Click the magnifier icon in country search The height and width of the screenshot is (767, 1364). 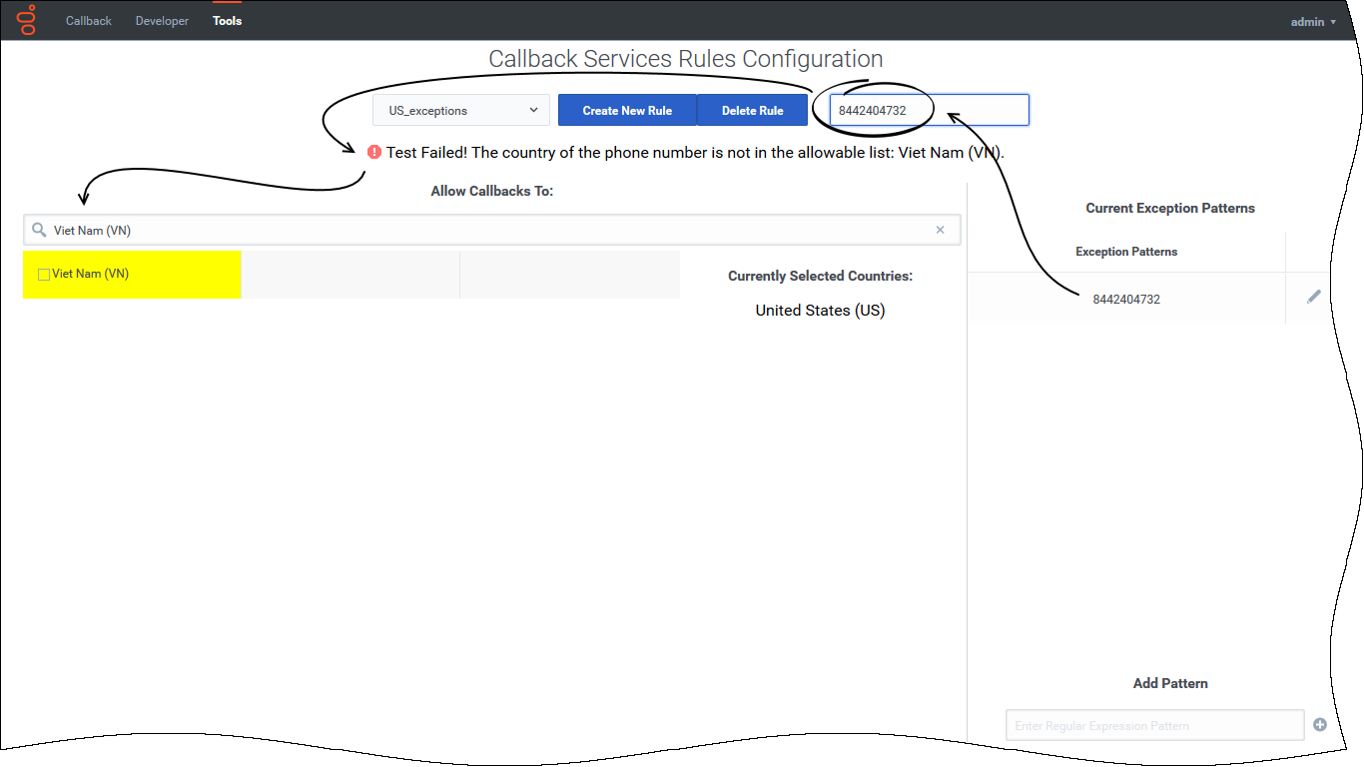tap(39, 230)
